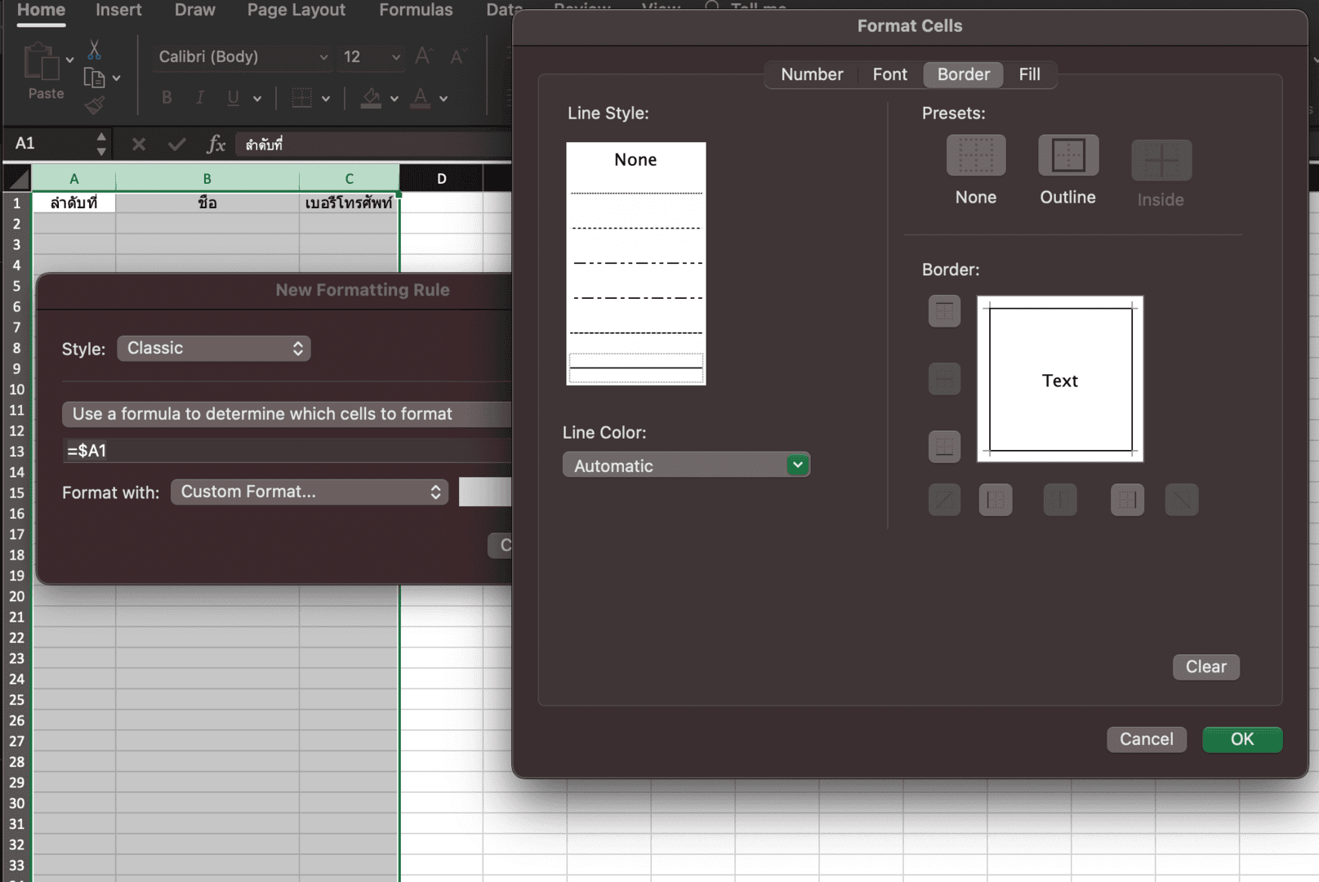This screenshot has height=882, width=1319.
Task: Click the formula field containing =$A1
Action: [286, 451]
